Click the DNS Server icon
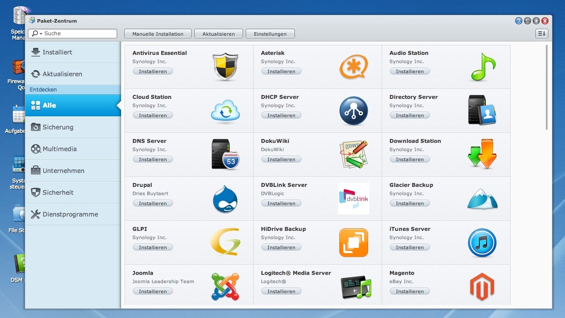The image size is (565, 318). [225, 155]
